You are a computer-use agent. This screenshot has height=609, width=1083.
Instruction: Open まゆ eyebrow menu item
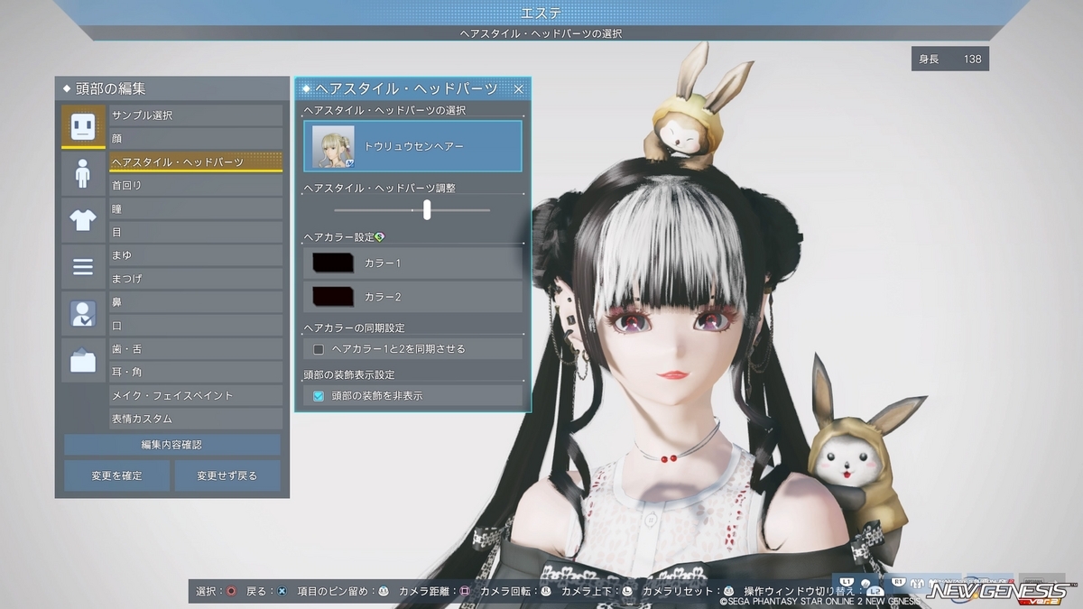pos(196,255)
